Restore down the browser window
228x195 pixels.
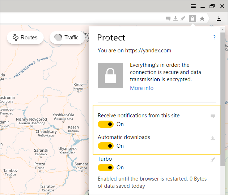coord(212,6)
